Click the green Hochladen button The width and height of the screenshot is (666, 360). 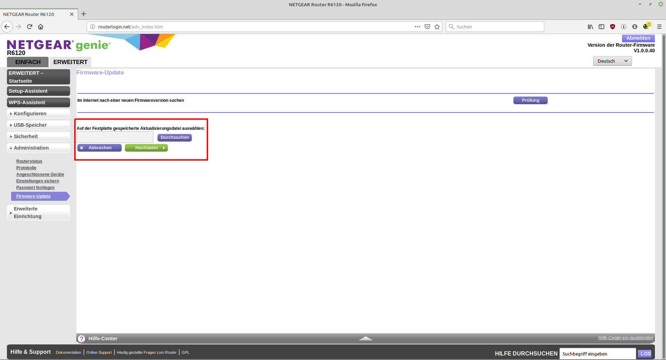(146, 148)
